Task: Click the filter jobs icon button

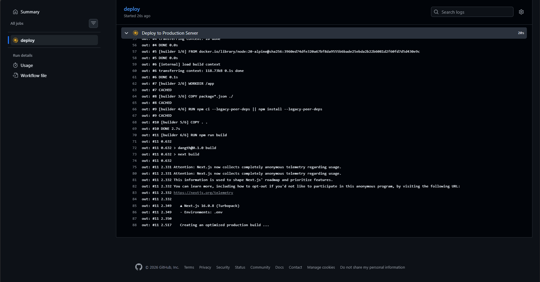Action: [93, 23]
